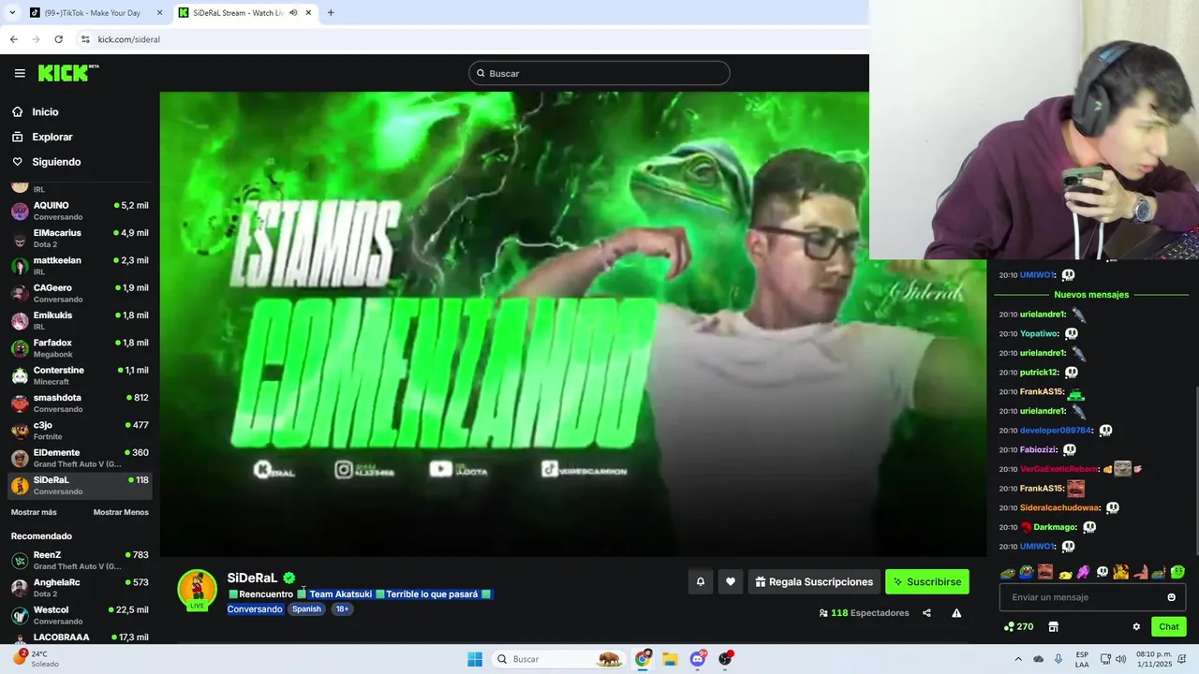
Task: Open ElMacarius channel in sidebar
Action: pyautogui.click(x=80, y=238)
